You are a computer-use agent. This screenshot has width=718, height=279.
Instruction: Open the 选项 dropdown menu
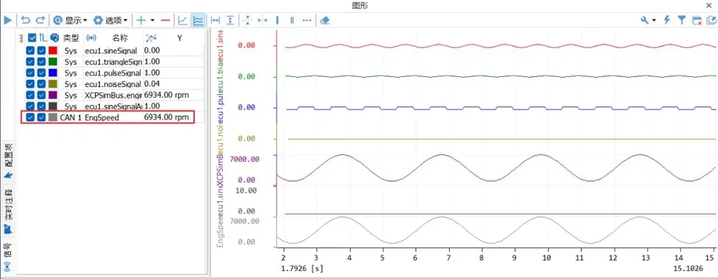pos(111,20)
